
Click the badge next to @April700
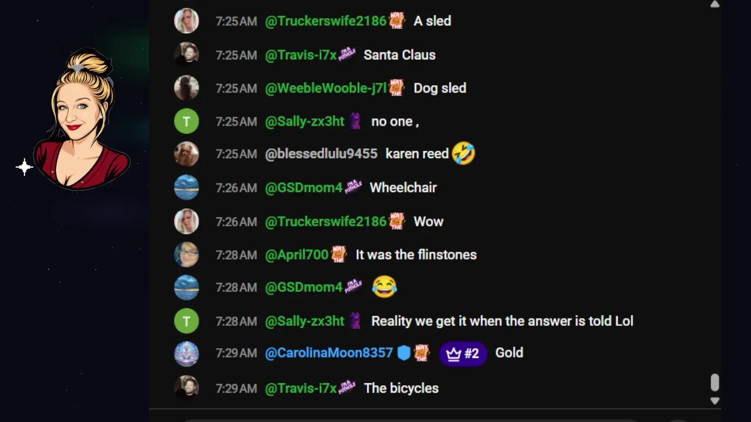click(339, 254)
